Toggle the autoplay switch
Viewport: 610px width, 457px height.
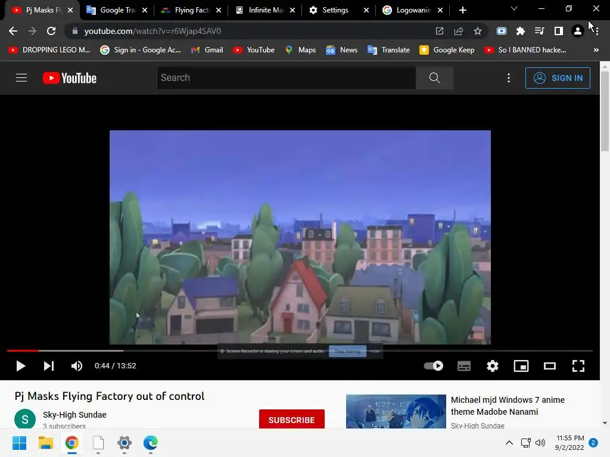(x=434, y=366)
